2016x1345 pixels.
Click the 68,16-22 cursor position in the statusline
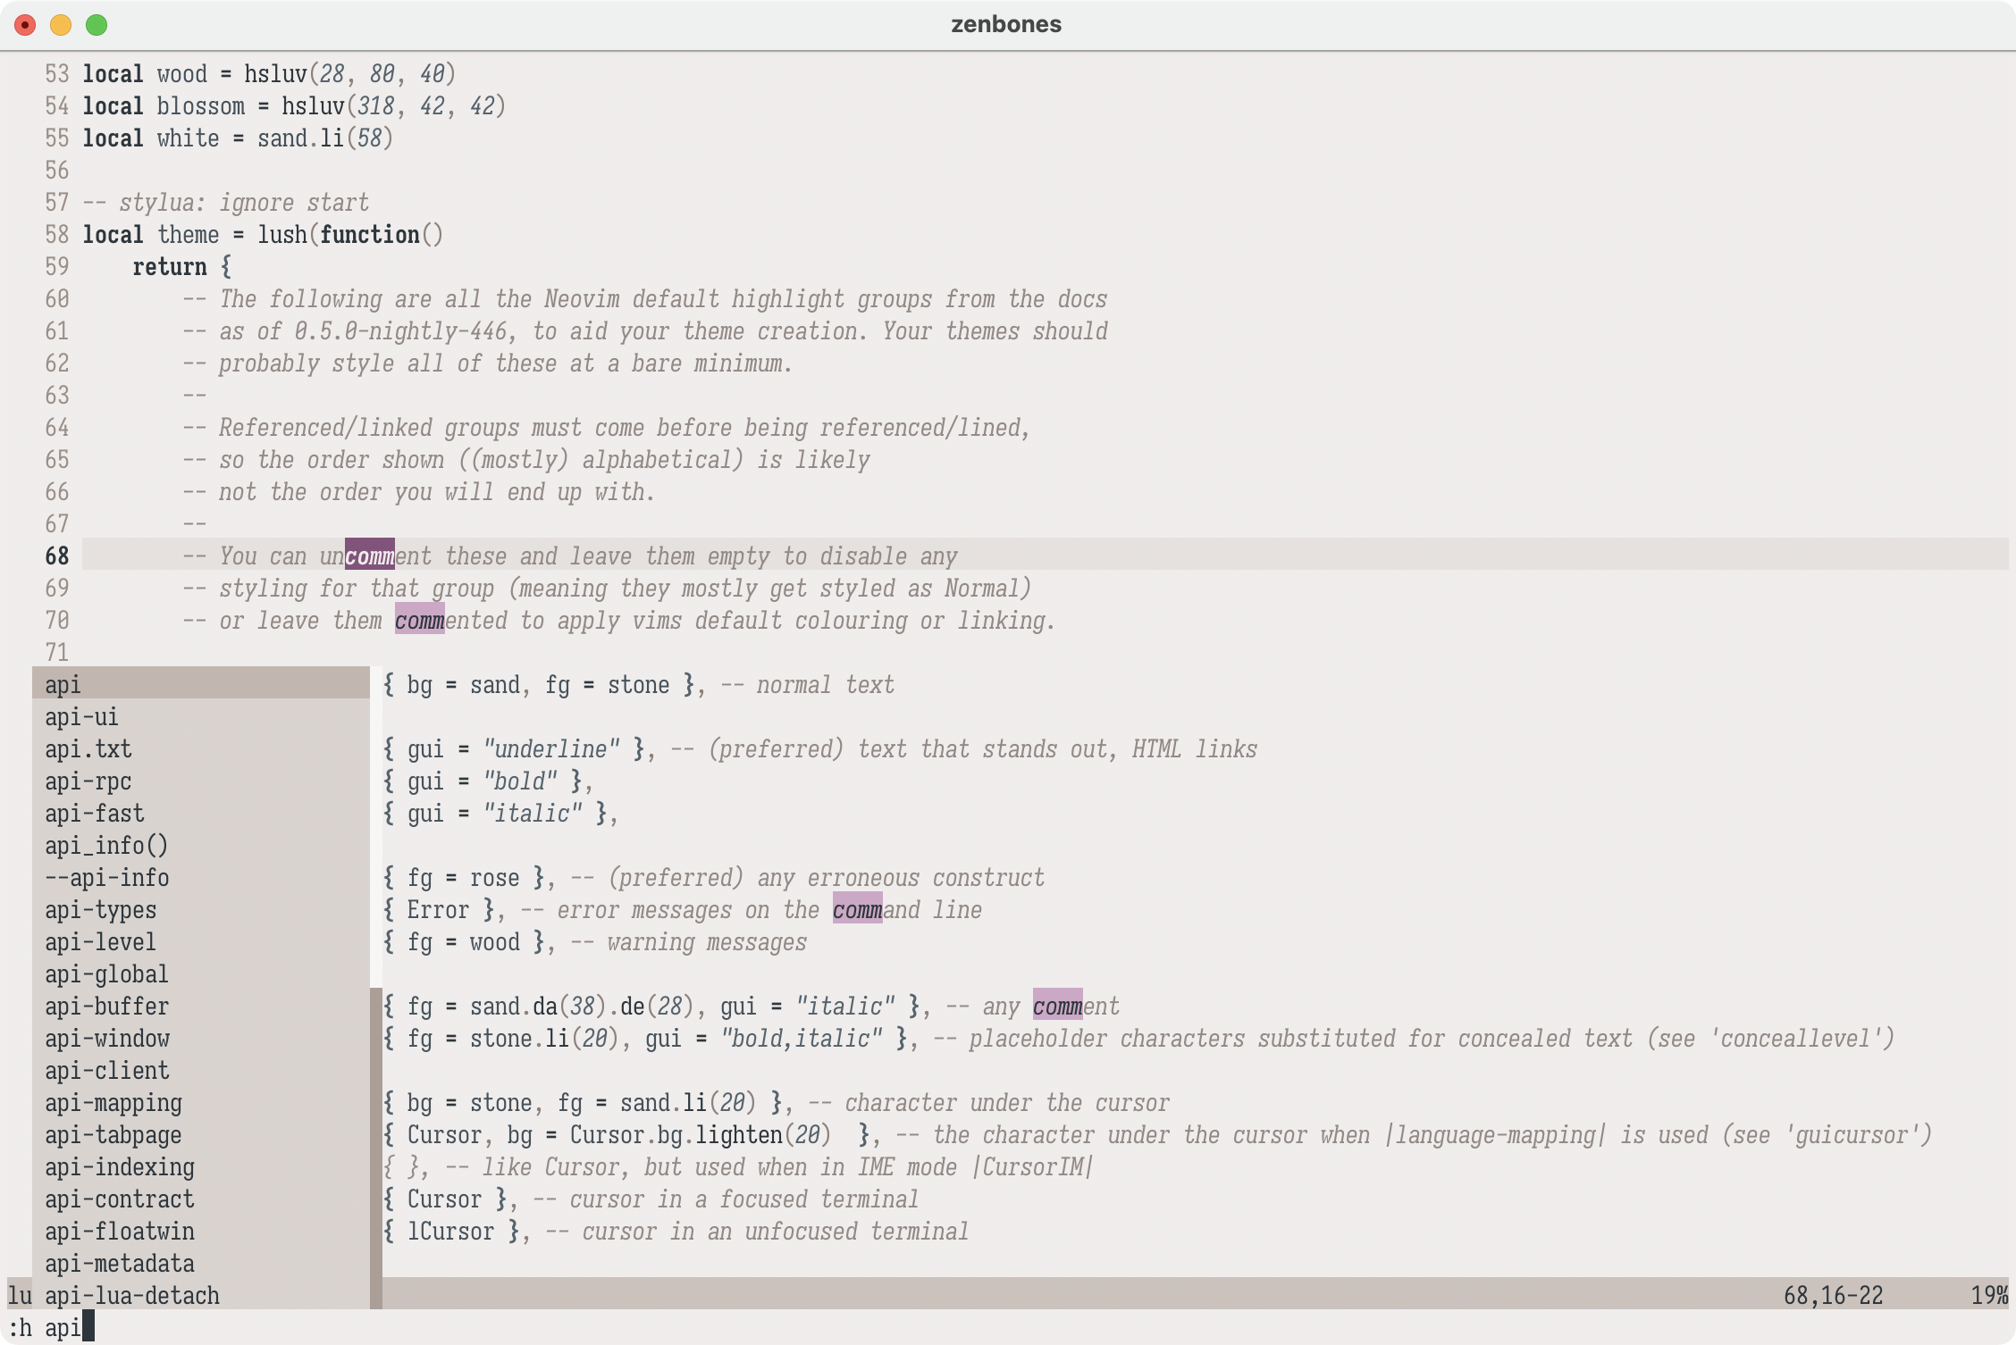[1833, 1296]
